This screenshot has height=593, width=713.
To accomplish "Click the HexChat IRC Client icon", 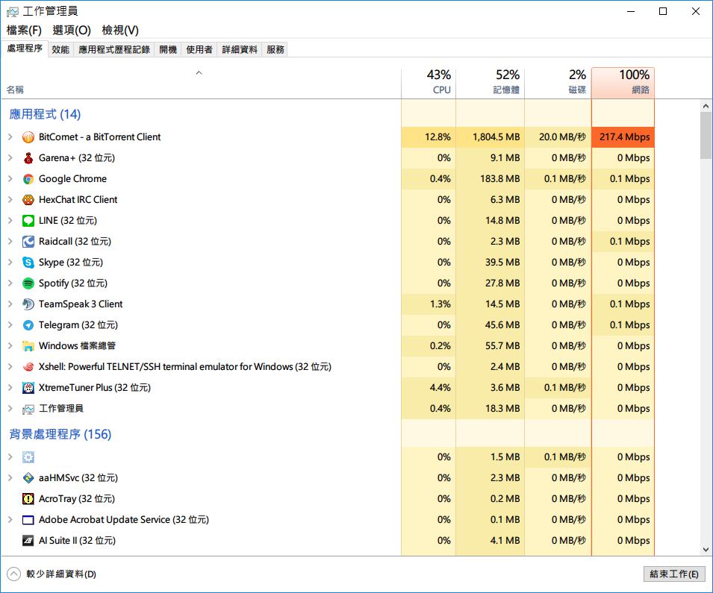I will coord(28,200).
